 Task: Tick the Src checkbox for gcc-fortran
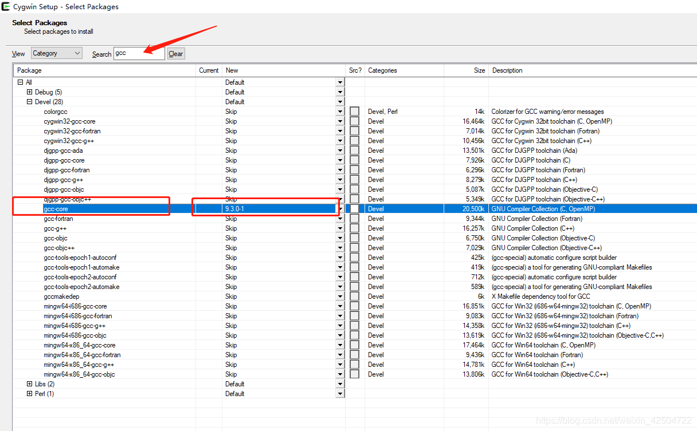pyautogui.click(x=355, y=219)
